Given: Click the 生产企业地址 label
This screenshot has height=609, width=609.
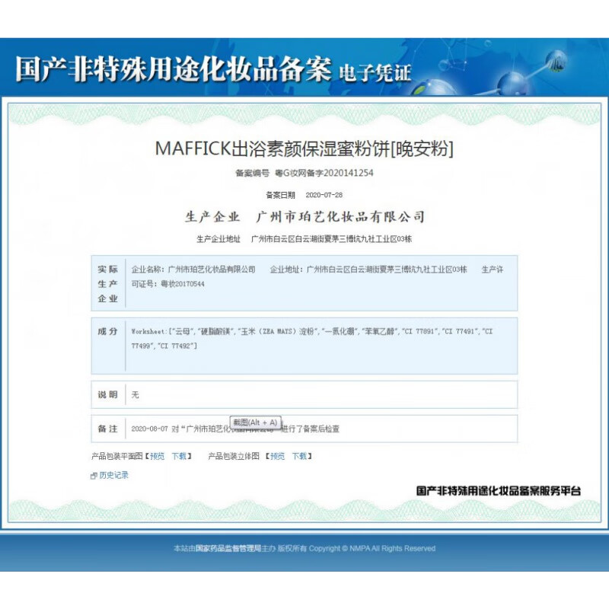Looking at the screenshot, I should (218, 239).
